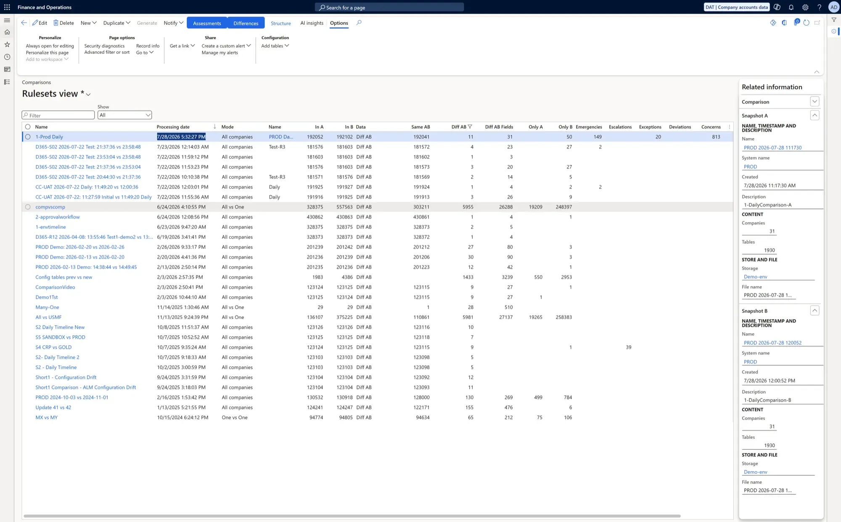Select all rows with header radio circle
Image resolution: width=841 pixels, height=522 pixels.
pos(28,127)
